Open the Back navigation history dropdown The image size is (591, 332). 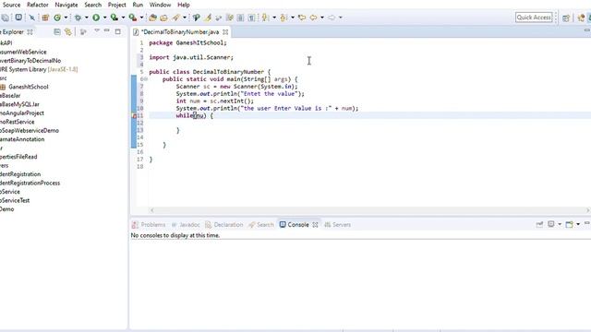(x=322, y=18)
